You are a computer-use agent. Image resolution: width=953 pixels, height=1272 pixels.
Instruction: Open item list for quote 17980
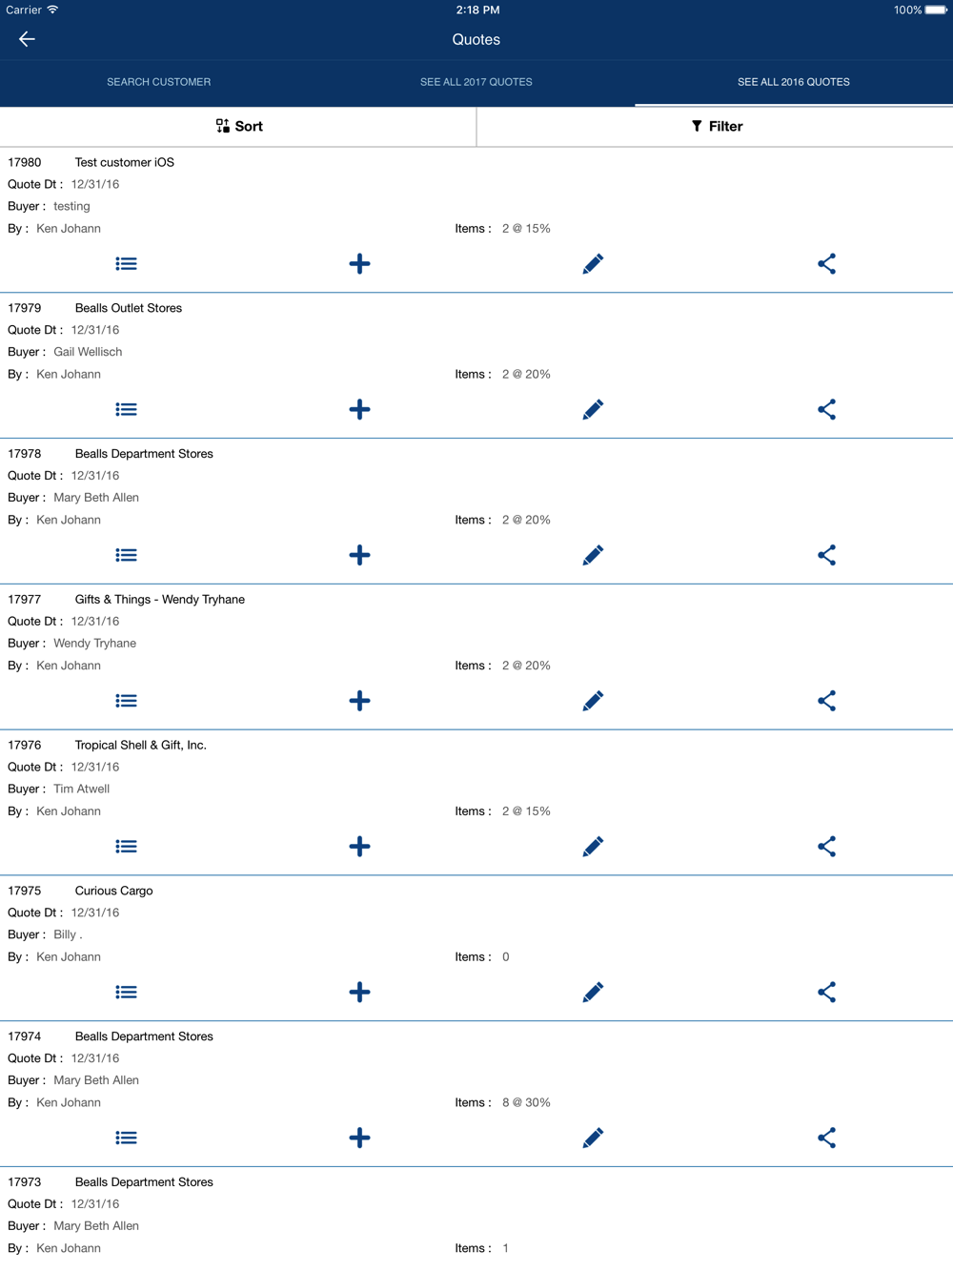pos(126,264)
